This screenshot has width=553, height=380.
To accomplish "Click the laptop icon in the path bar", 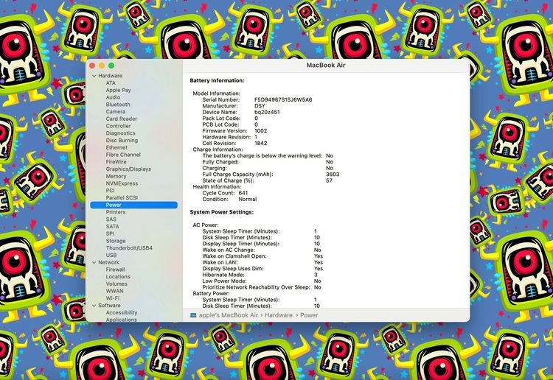I will [x=193, y=315].
